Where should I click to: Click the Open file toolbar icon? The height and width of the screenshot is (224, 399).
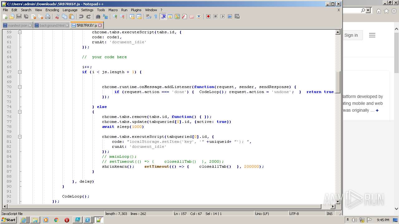click(x=12, y=16)
